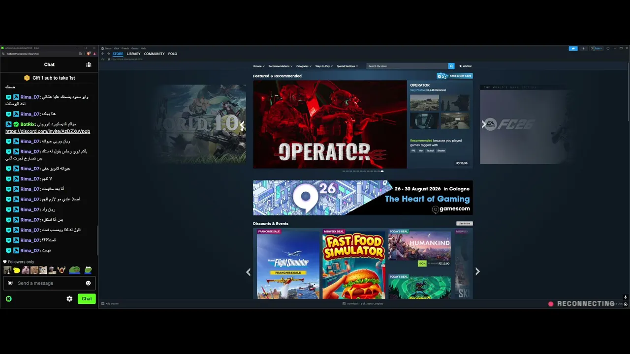The image size is (630, 354).
Task: Go forward with Steam's forward arrow
Action: tap(108, 54)
